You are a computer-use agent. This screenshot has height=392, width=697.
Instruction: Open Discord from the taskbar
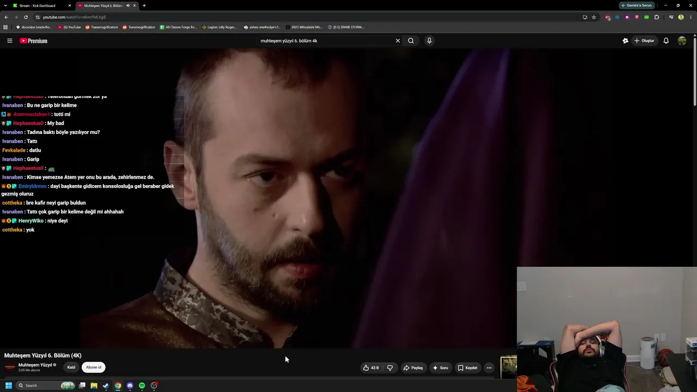click(130, 385)
